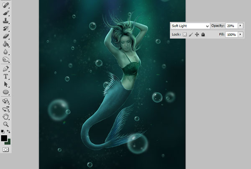Select the Healing Brush tool
The height and width of the screenshot is (169, 251).
point(5,5)
